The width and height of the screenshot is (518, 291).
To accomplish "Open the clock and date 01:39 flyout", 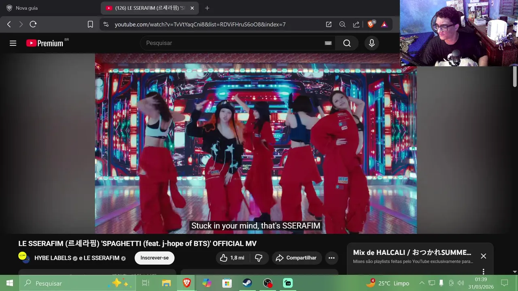I will (481, 283).
